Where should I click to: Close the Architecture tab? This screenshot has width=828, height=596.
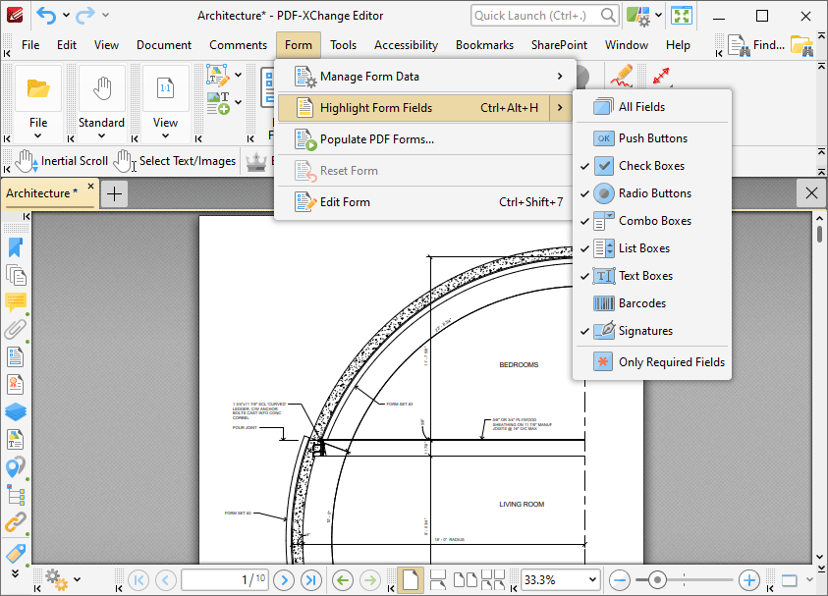90,187
